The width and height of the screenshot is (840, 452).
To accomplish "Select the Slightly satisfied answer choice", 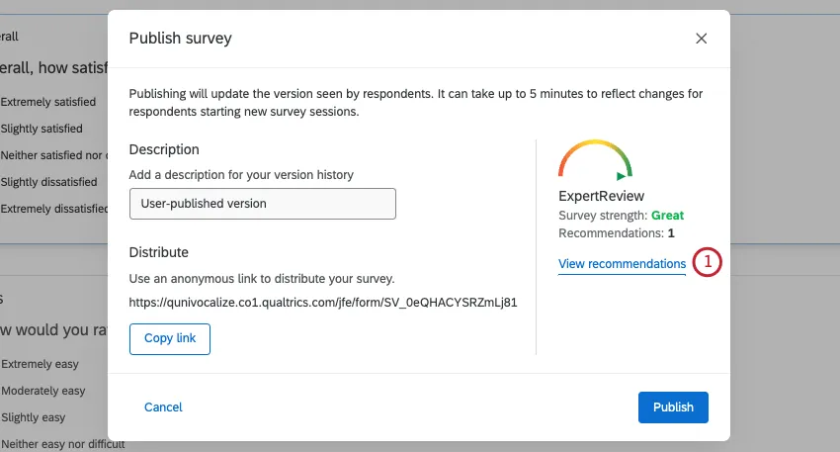I will point(42,129).
